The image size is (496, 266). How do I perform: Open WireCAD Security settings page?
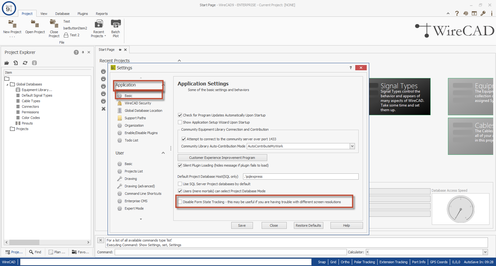click(138, 103)
